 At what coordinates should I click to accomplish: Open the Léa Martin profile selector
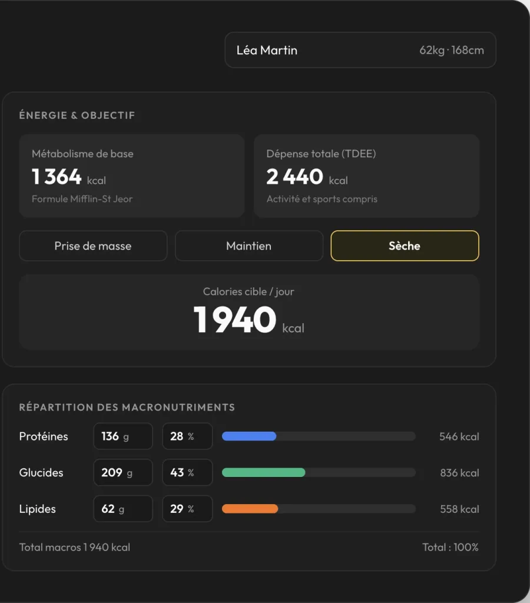coord(360,50)
